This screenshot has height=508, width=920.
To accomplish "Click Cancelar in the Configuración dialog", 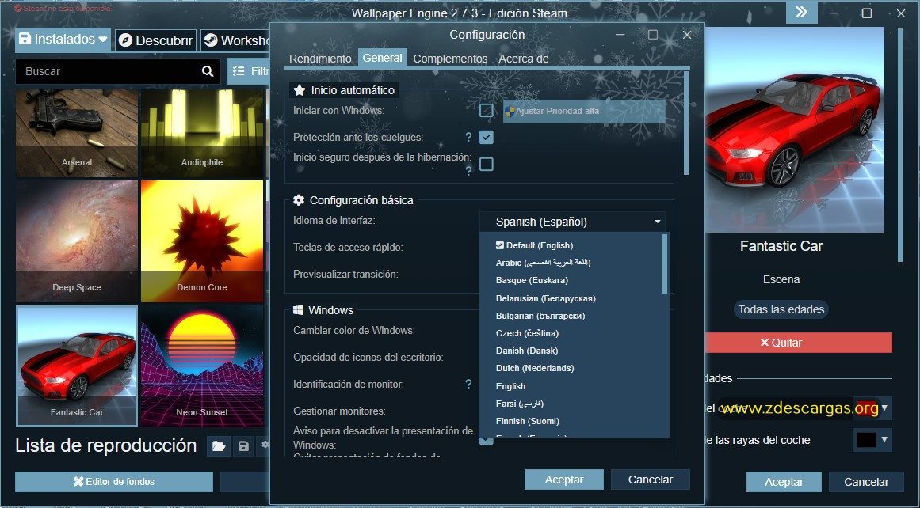I will [650, 480].
